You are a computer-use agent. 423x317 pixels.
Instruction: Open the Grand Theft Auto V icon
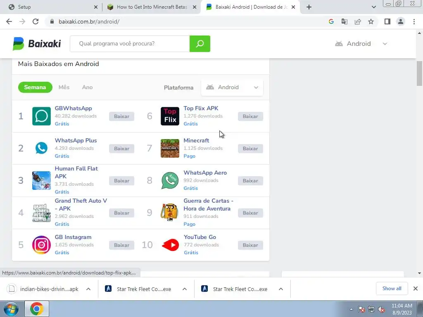point(41,213)
